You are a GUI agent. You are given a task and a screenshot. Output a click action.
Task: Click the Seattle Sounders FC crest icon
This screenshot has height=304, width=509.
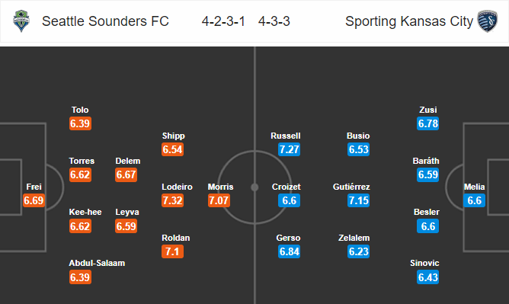click(21, 21)
